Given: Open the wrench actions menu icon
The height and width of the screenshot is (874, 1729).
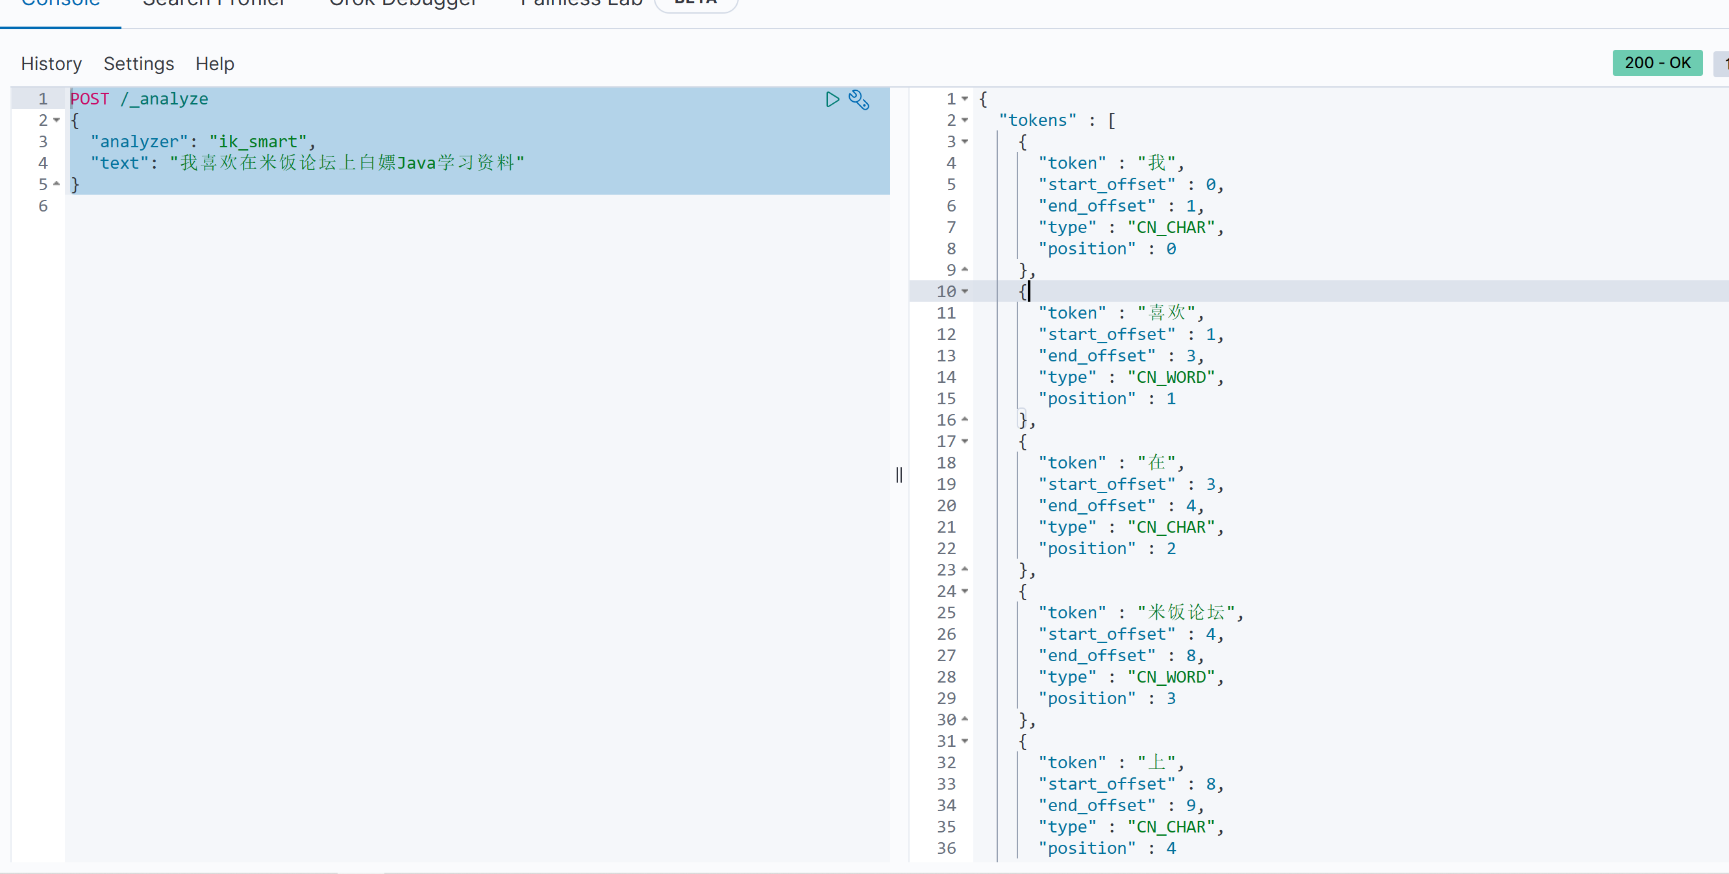Looking at the screenshot, I should click(859, 100).
